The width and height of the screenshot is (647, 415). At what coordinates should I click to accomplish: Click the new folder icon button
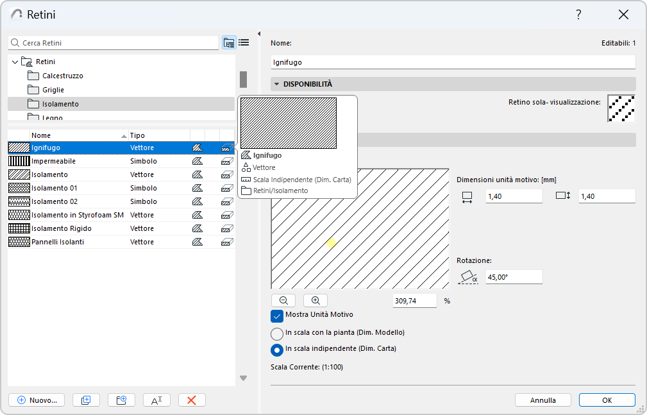point(121,400)
